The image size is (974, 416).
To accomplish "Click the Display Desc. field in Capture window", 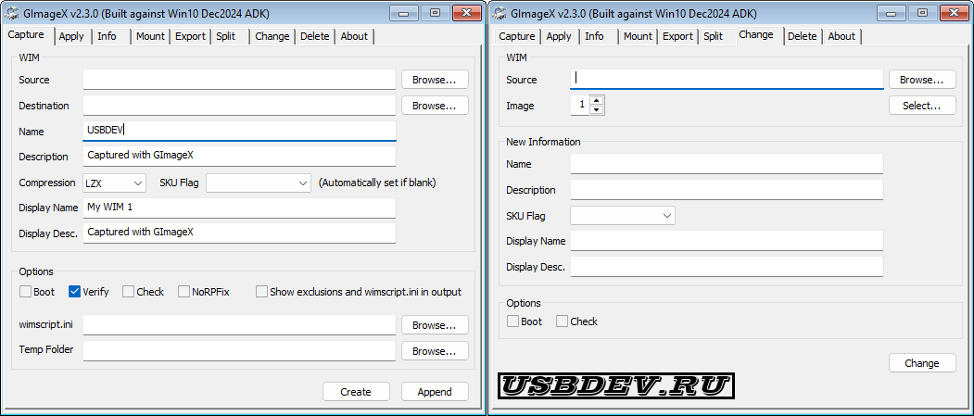I will tap(239, 233).
